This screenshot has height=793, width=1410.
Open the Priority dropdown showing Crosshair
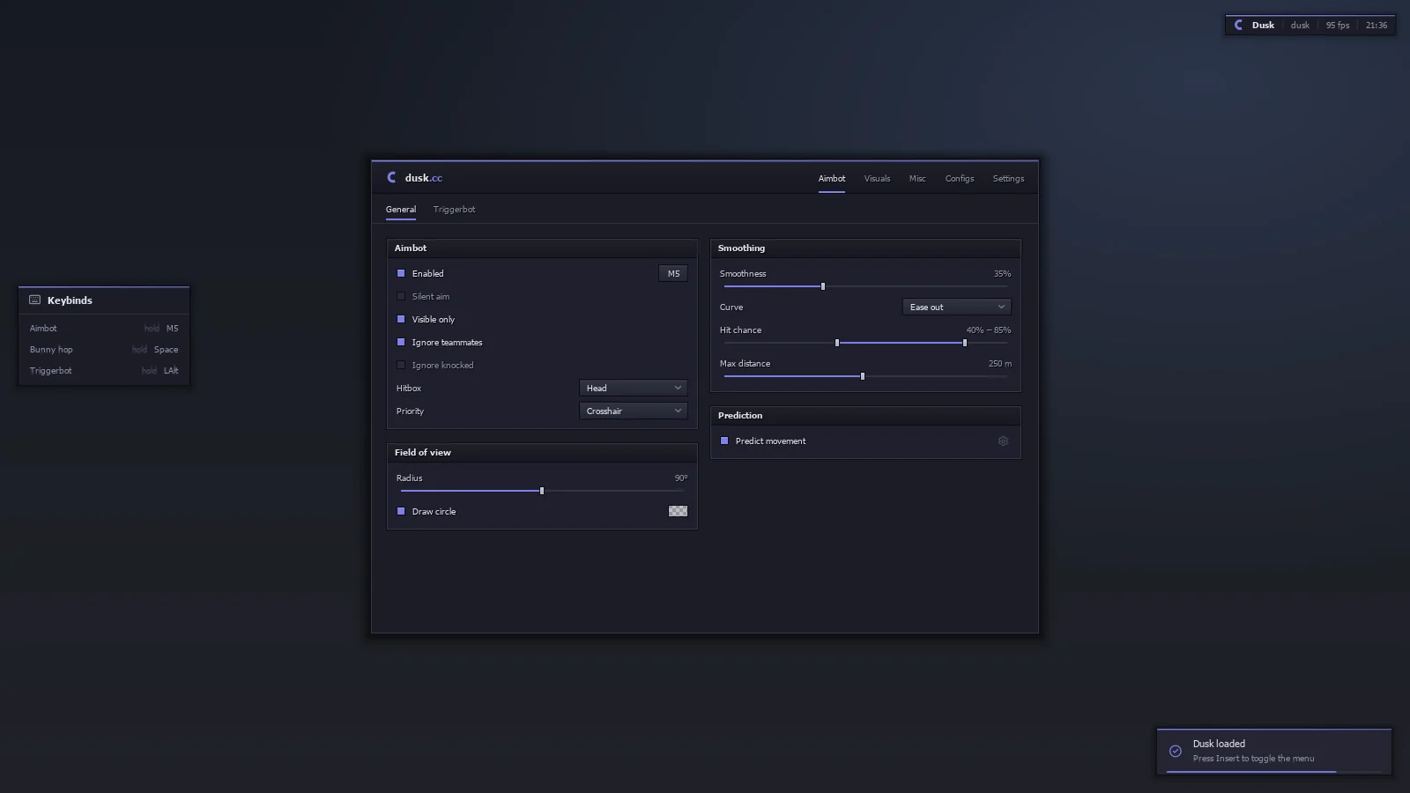[633, 411]
